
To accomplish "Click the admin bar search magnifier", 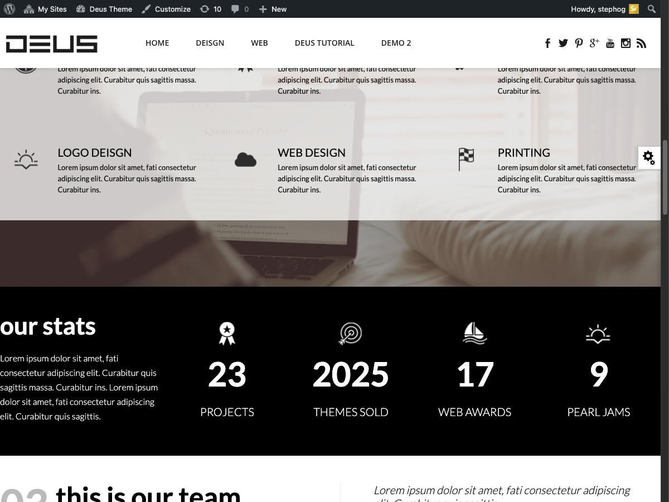I will pos(651,9).
